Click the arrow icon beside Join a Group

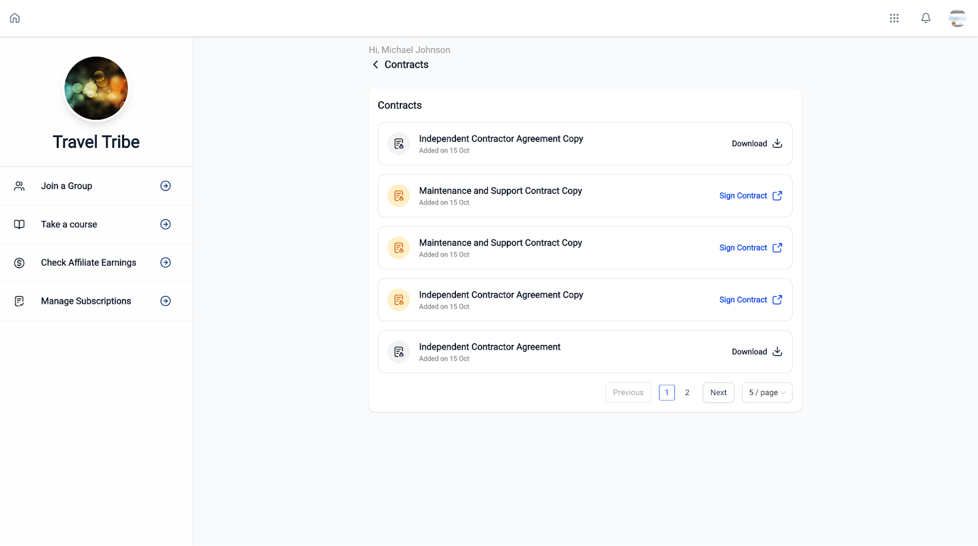pyautogui.click(x=166, y=186)
